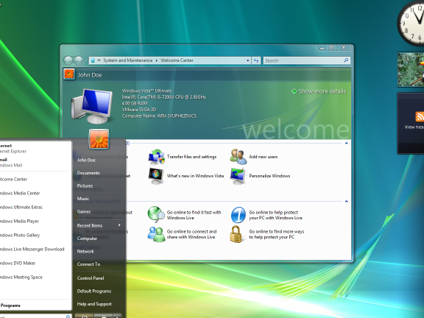Collapse the first Welcome Center section
Screen dimensions: 424x318
tap(347, 143)
